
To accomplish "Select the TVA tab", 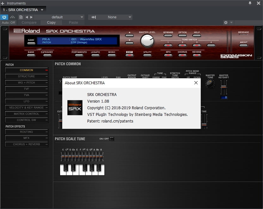I will 27,95.
